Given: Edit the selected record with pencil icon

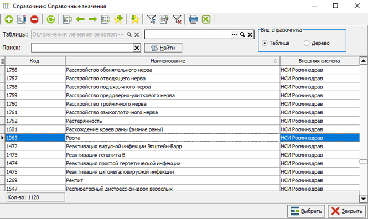Looking at the screenshot, I should click(x=22, y=19).
